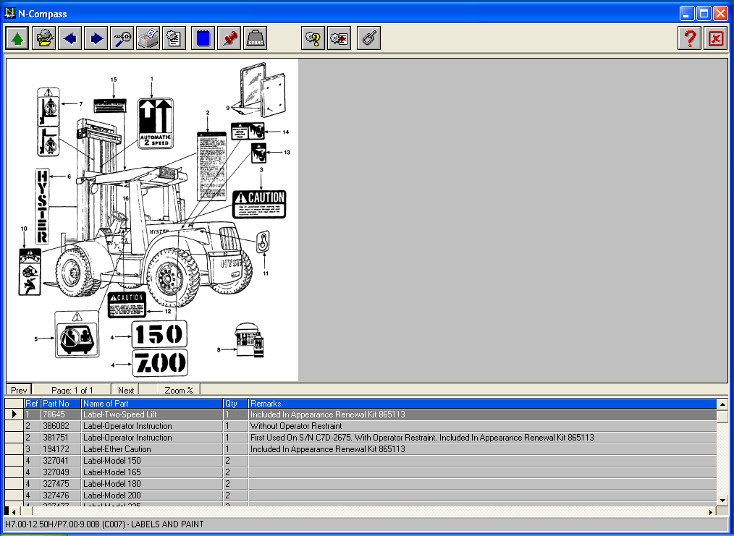734x536 pixels.
Task: Select the Label-Ether Caution row
Action: click(x=152, y=448)
